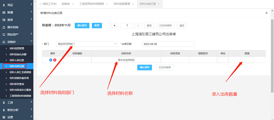The width and height of the screenshot is (274, 120).
Task: Click the 工资 dollar icon in the sidebar
Action: point(4,102)
